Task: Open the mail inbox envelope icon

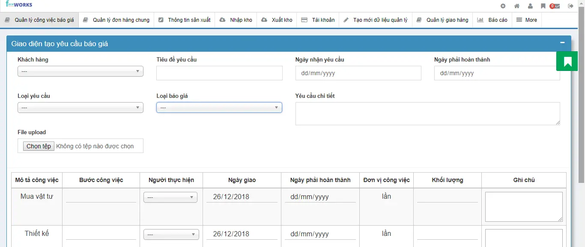Action: pyautogui.click(x=556, y=6)
